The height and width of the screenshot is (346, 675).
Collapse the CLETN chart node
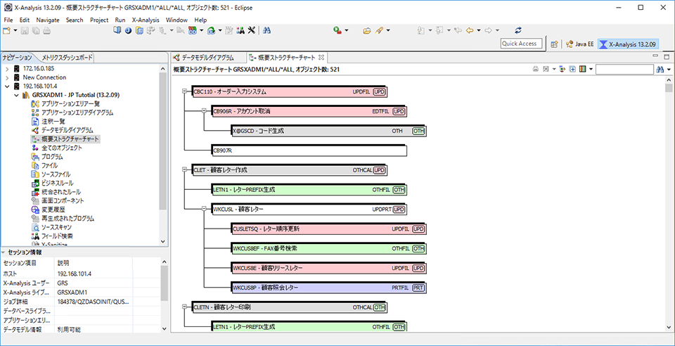(184, 307)
